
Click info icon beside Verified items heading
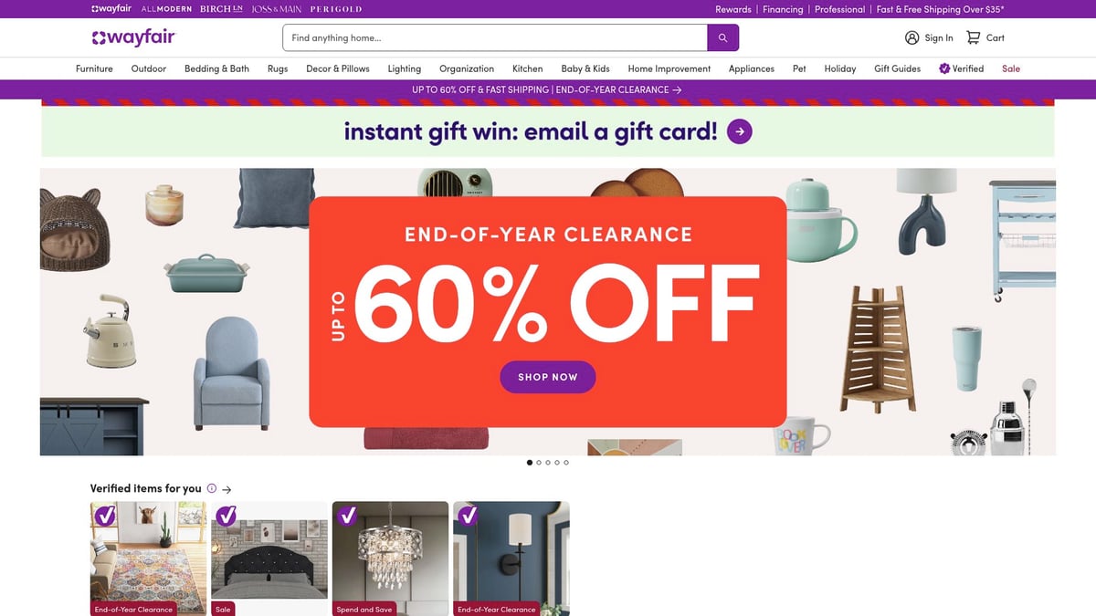click(212, 488)
